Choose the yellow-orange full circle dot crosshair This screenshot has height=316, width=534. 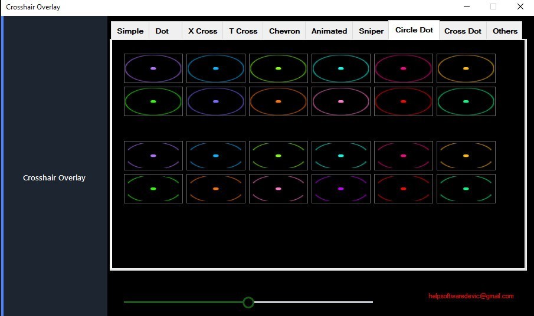tap(466, 68)
